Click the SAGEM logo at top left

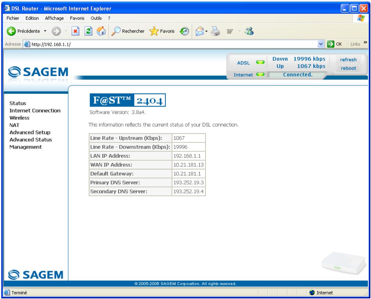point(38,72)
